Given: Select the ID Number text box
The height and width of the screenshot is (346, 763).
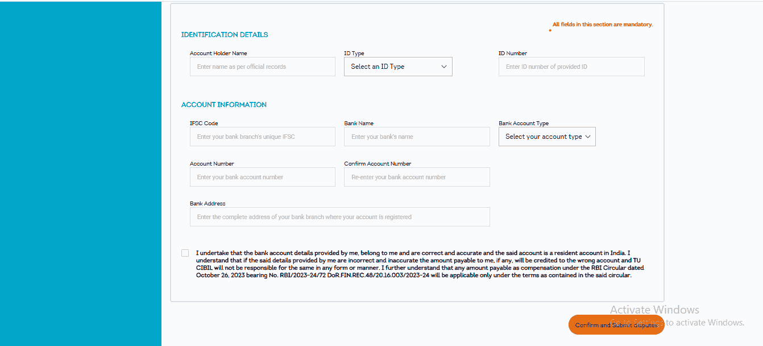Looking at the screenshot, I should (571, 67).
